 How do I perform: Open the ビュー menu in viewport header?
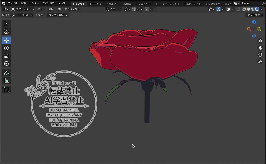pos(41,9)
